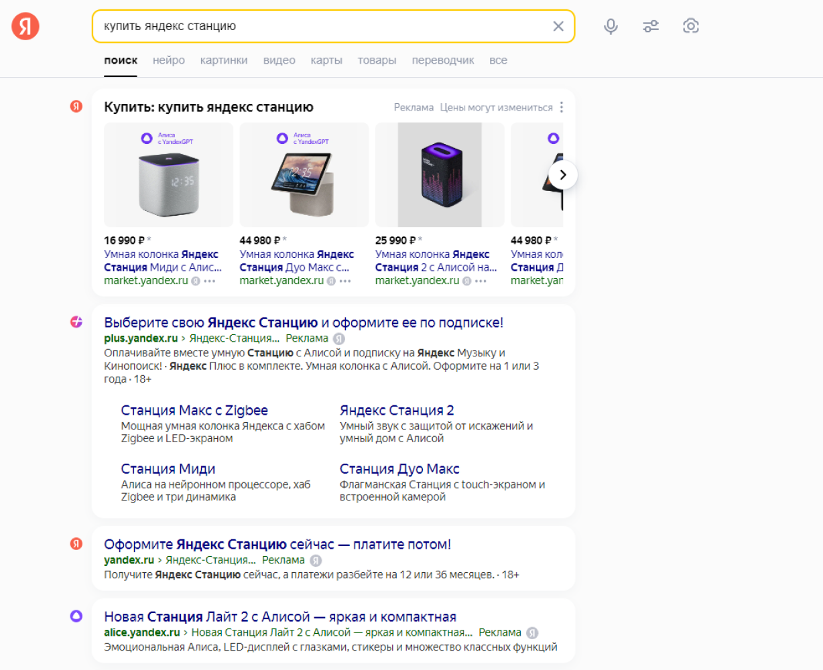Open the Yandex logo home link
This screenshot has width=823, height=670.
click(x=25, y=26)
